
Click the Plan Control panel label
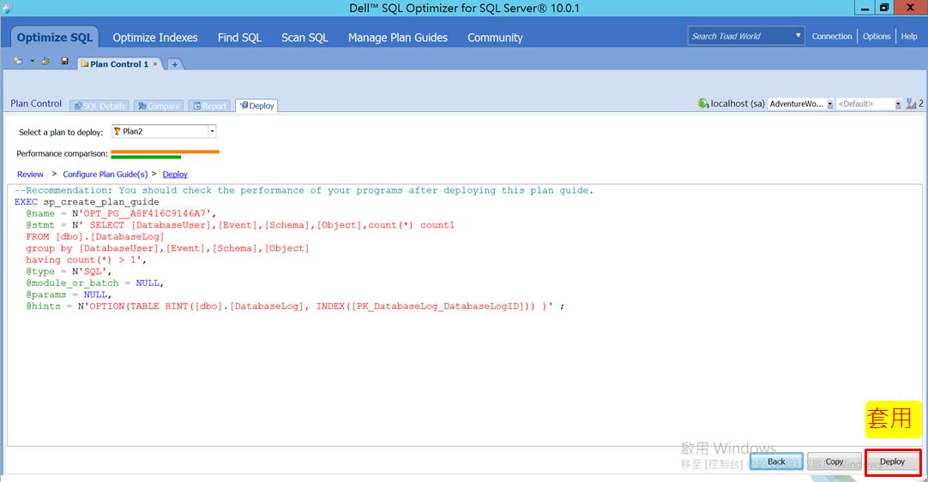pos(36,104)
